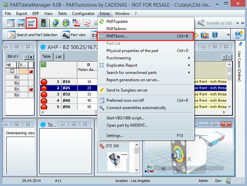Open the table export icon in toolbar

(11, 23)
